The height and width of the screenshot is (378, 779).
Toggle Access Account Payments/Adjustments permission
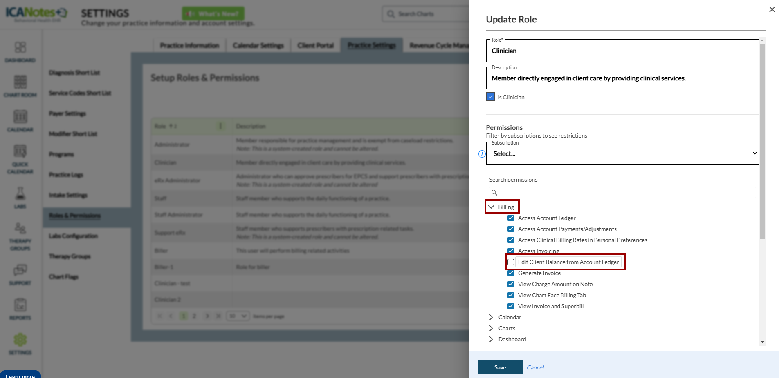pos(511,229)
